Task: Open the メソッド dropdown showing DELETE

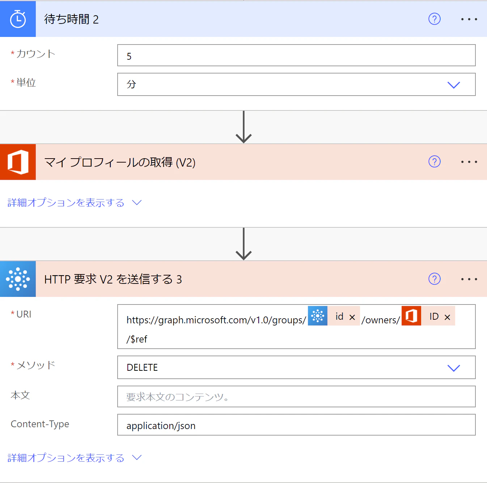Action: pyautogui.click(x=296, y=367)
